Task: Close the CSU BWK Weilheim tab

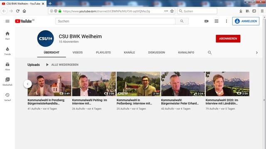Action: click(x=43, y=4)
